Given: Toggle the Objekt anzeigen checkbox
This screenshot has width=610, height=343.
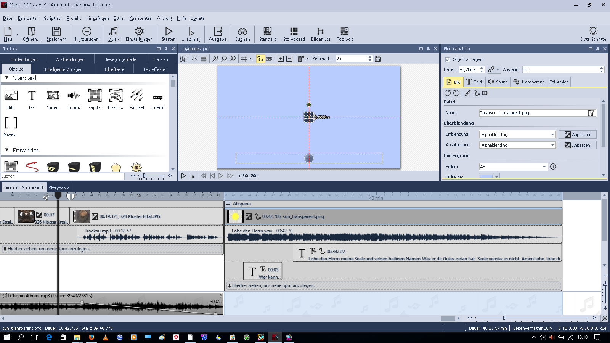Looking at the screenshot, I should [448, 59].
